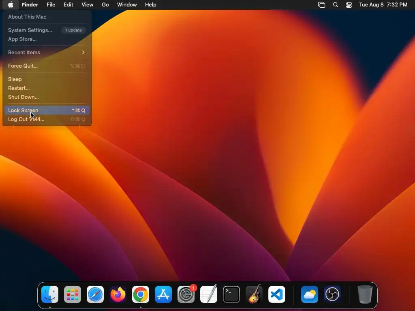
Task: Choose About This Mac
Action: pos(47,17)
